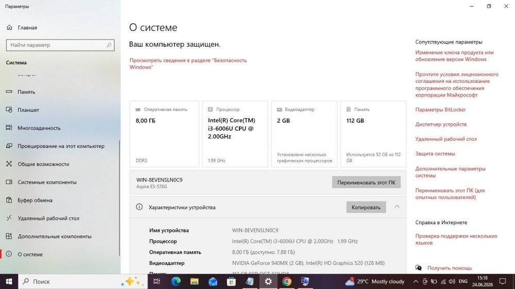Open the clock showing 15:18

pyautogui.click(x=483, y=281)
